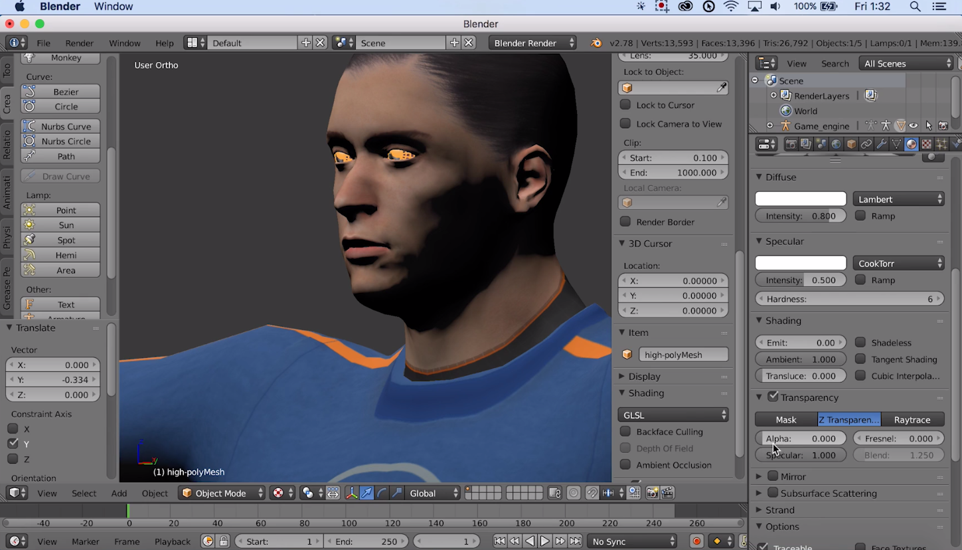The height and width of the screenshot is (550, 962).
Task: Open the Render Layers properties tab
Action: (806, 144)
